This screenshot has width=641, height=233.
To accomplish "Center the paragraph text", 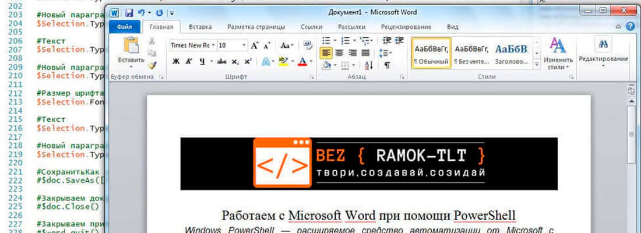I will (x=339, y=53).
